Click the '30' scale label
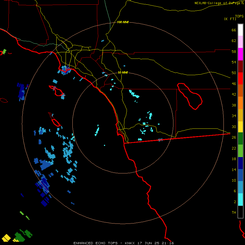The image size is (245, 245). (234, 127)
